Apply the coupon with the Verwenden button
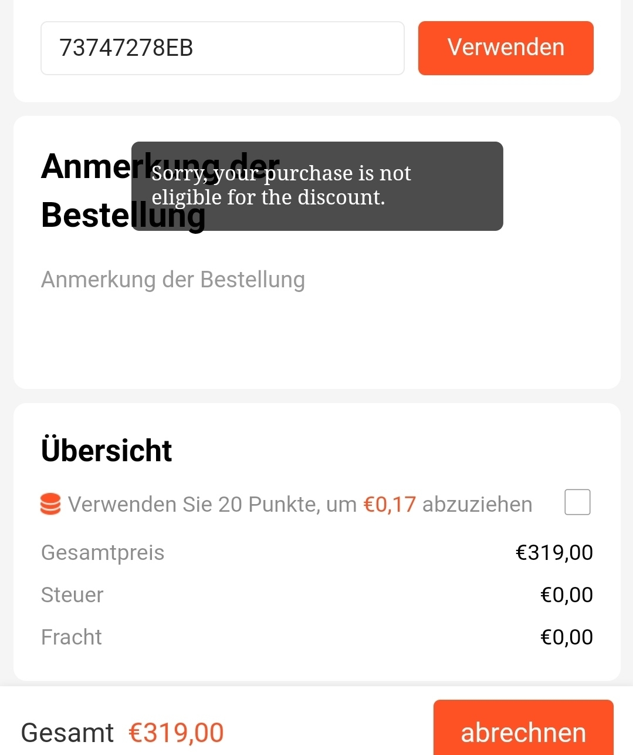This screenshot has height=755, width=633. coord(506,48)
